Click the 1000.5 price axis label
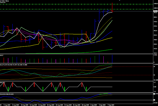 coord(156,8)
